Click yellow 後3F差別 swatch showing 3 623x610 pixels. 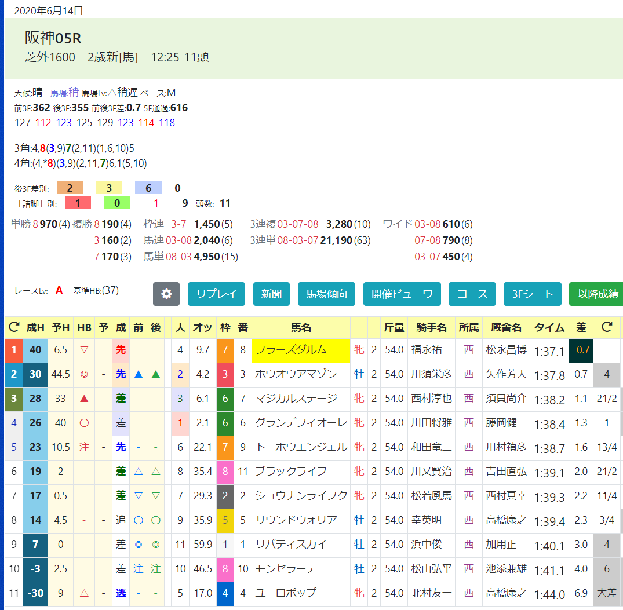click(109, 188)
